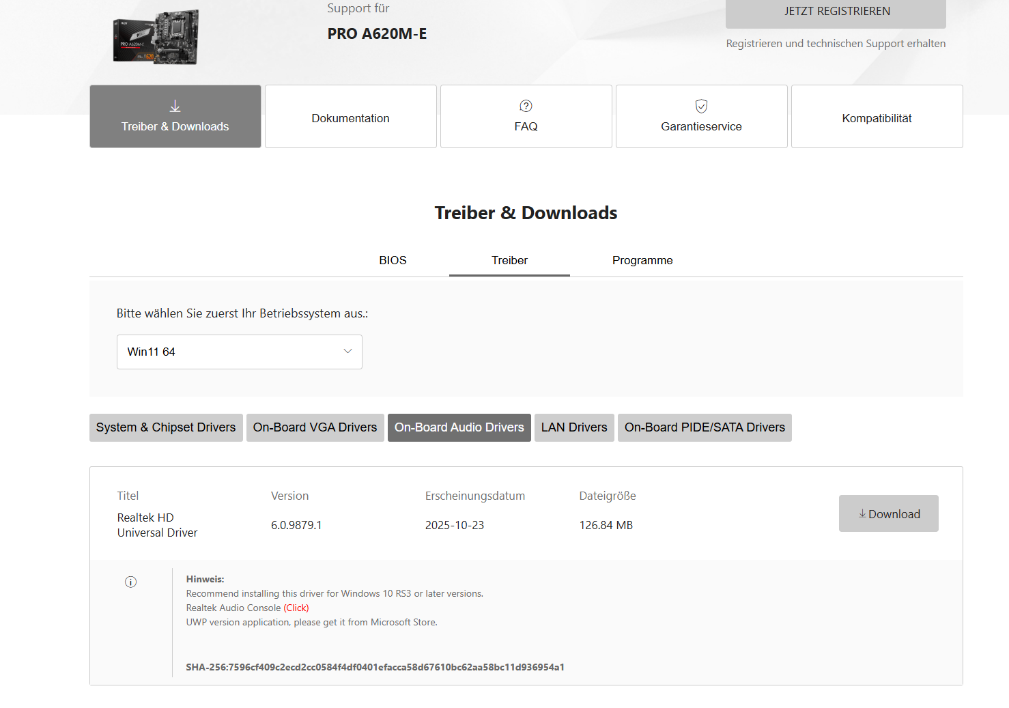Click the 'UWP version application' note line
1009x708 pixels.
pyautogui.click(x=312, y=622)
